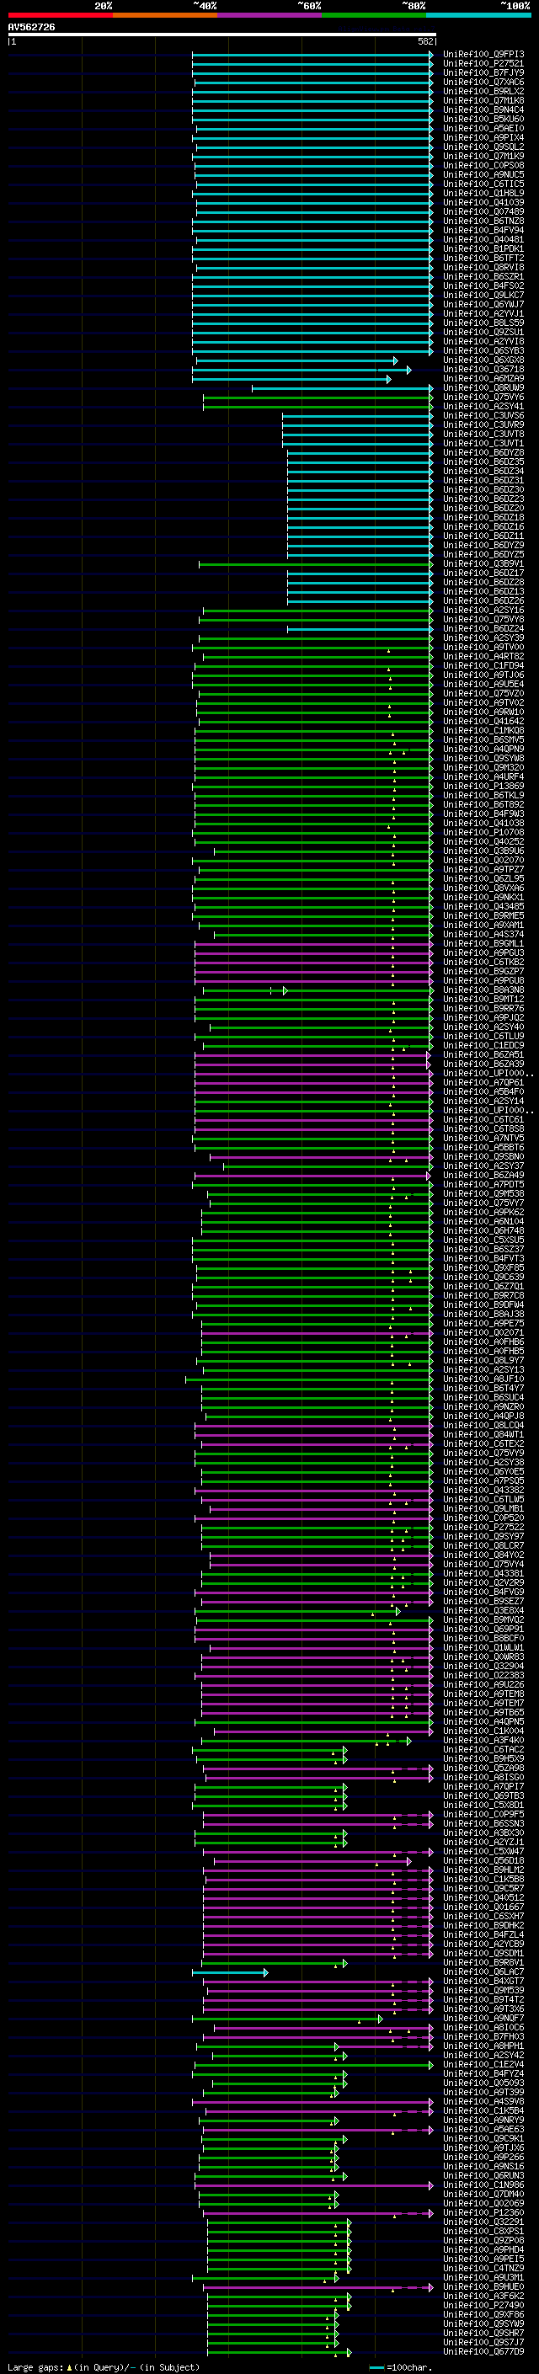Click the cyan alignment bar for UniRef100_A6MZA9
Viewport: 539px width, 2374px height.
[291, 379]
